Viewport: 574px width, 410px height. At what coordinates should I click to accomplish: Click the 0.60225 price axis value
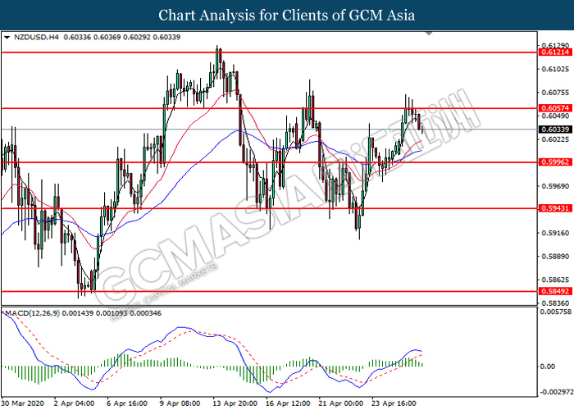click(555, 139)
